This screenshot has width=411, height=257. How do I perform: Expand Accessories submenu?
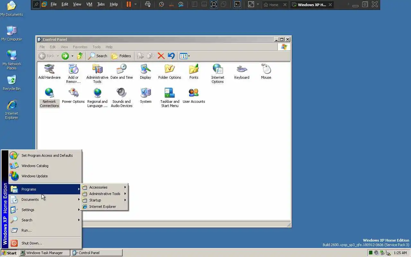105,187
